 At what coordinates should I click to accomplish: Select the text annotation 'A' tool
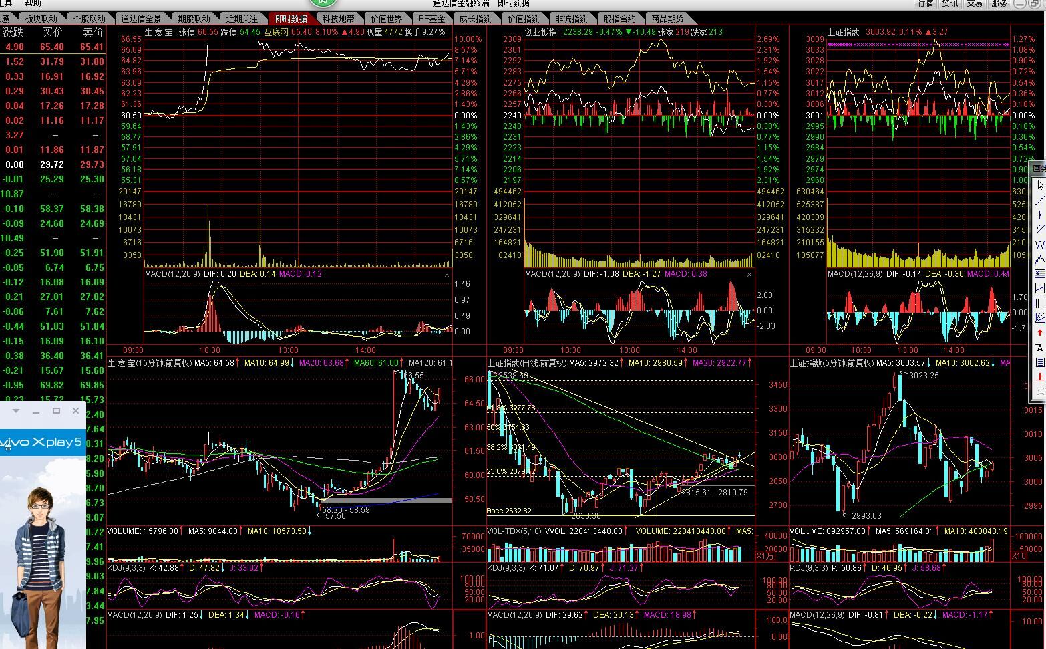[x=1040, y=347]
